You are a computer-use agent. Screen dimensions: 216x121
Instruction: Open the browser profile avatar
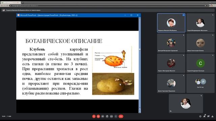212,6
